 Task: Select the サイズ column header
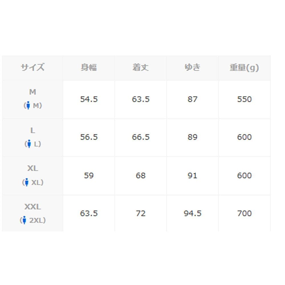[32, 68]
